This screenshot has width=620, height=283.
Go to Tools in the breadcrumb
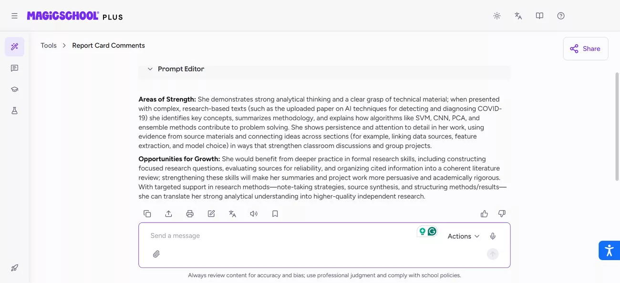(49, 46)
